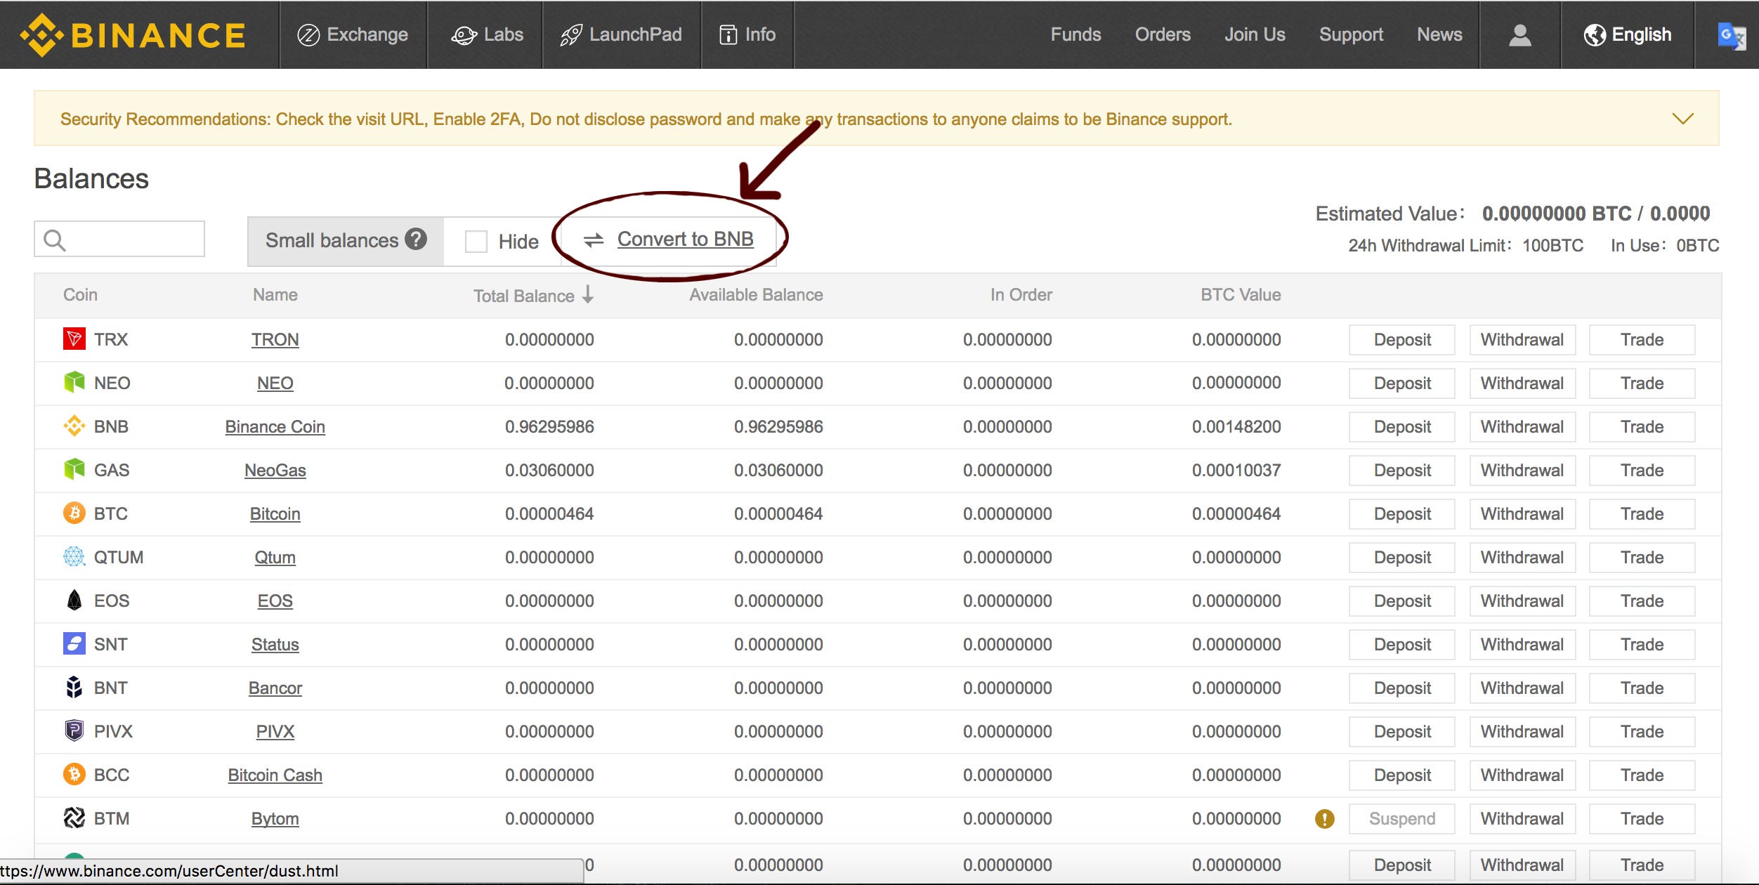Image resolution: width=1759 pixels, height=885 pixels.
Task: Open the Labs menu item
Action: tap(487, 34)
